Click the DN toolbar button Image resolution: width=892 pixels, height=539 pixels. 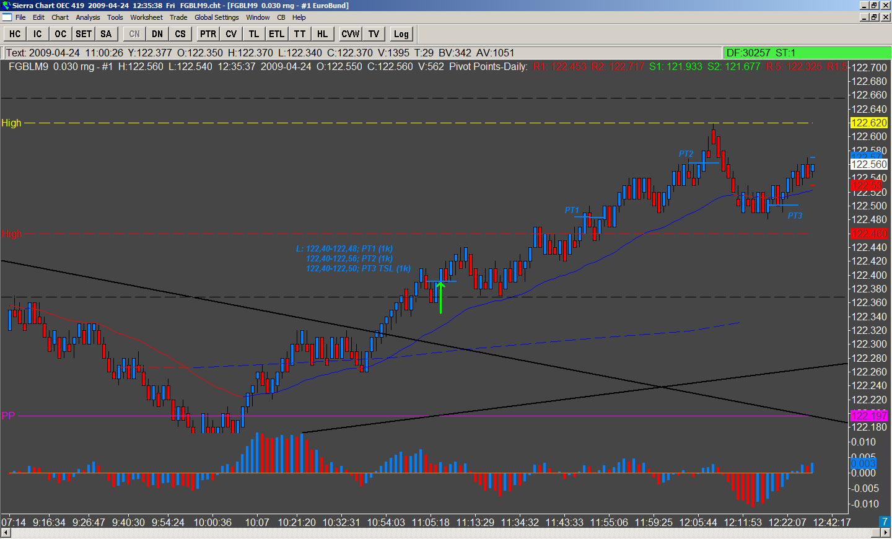point(157,34)
